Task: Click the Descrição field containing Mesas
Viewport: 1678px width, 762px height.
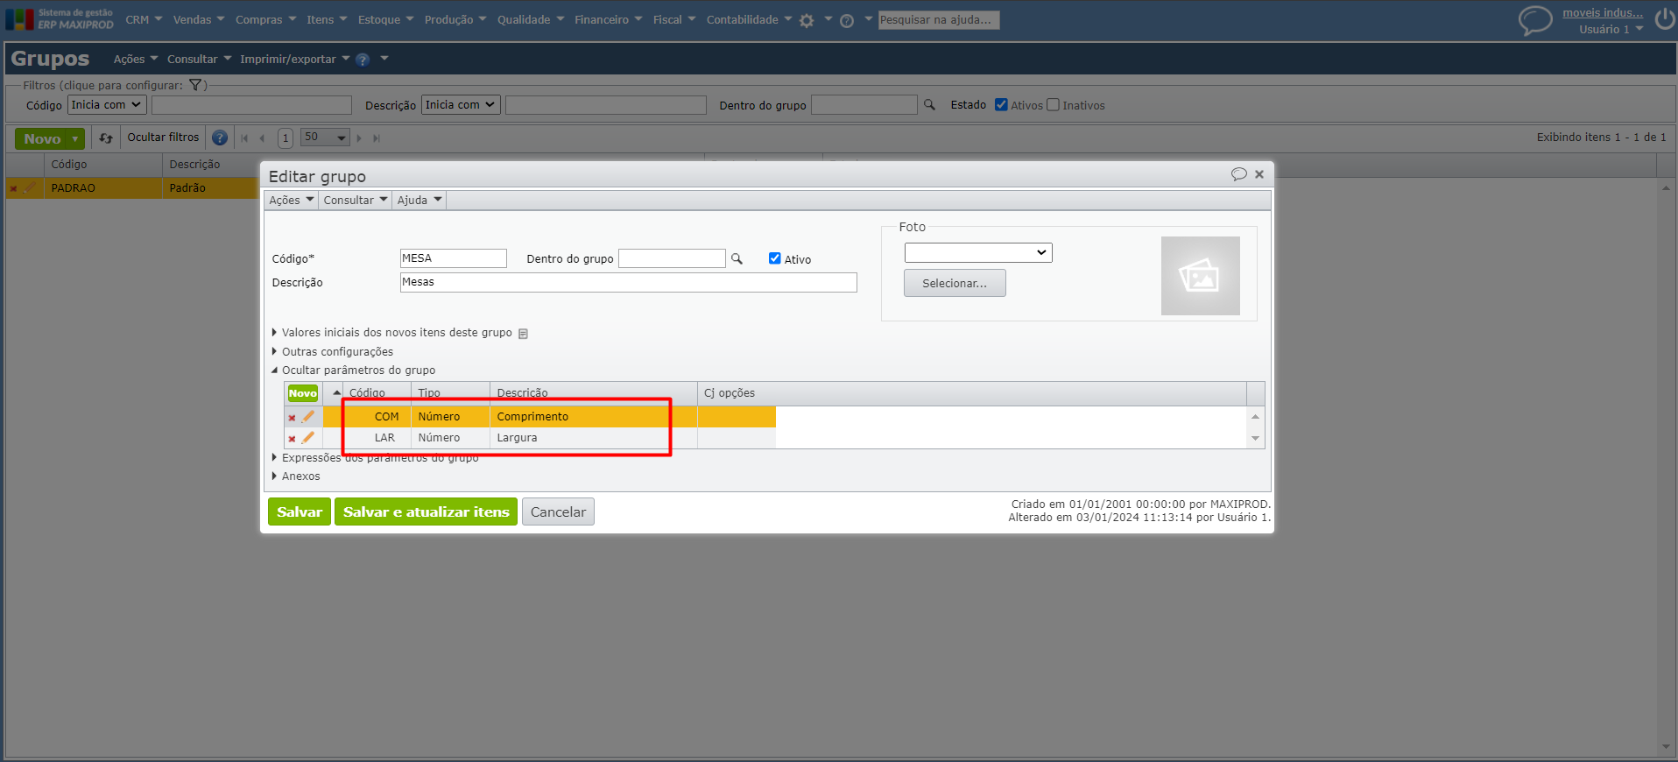Action: click(629, 282)
